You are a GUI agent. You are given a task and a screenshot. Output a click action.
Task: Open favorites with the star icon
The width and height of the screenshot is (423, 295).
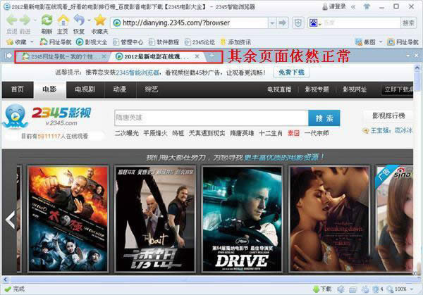pyautogui.click(x=100, y=20)
